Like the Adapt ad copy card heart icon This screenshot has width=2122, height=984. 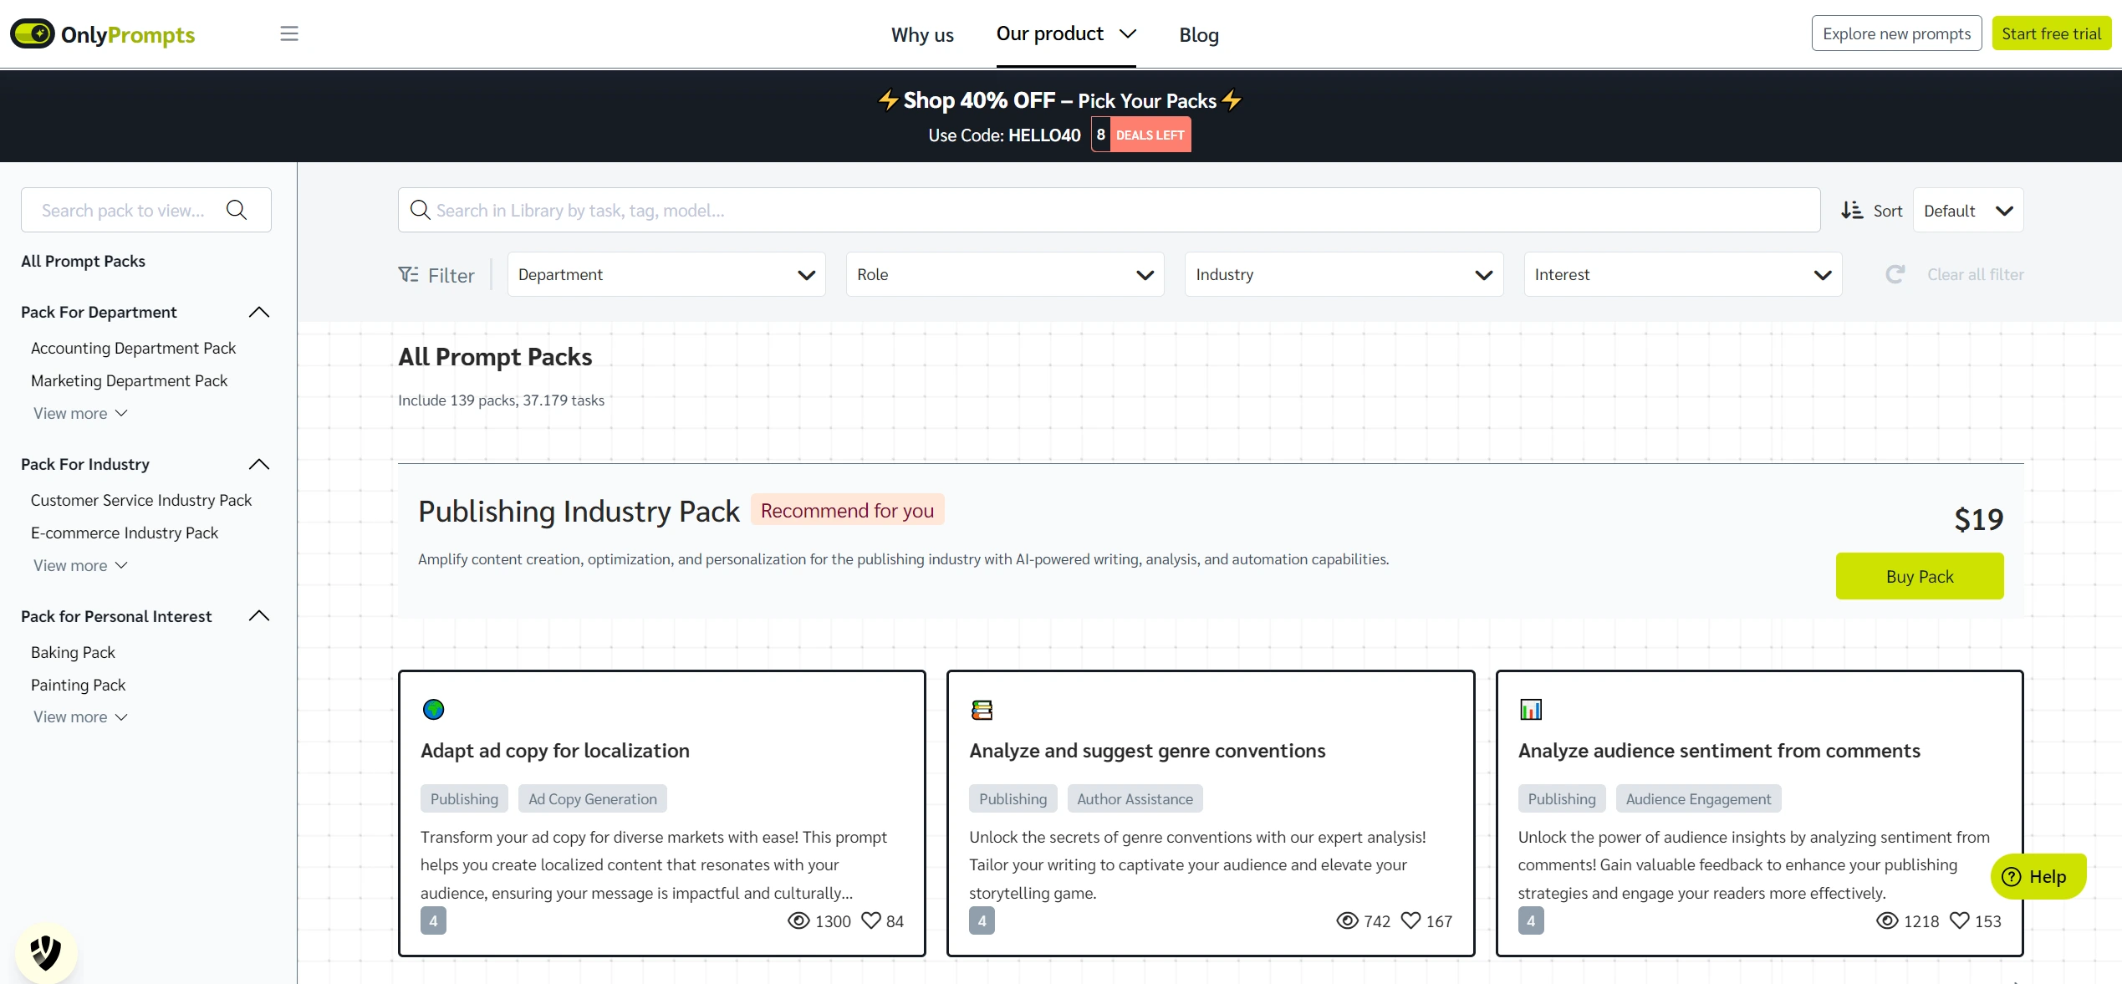coord(871,920)
